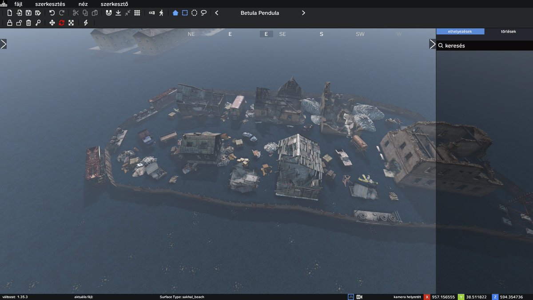533x300 pixels.
Task: Open the szerkesztés menu
Action: pyautogui.click(x=50, y=4)
